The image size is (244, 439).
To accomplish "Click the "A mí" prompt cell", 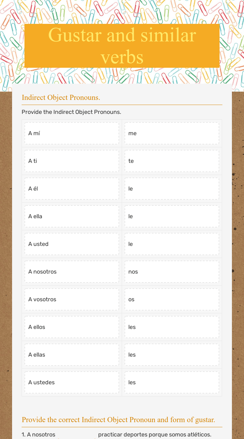I will coord(72,133).
